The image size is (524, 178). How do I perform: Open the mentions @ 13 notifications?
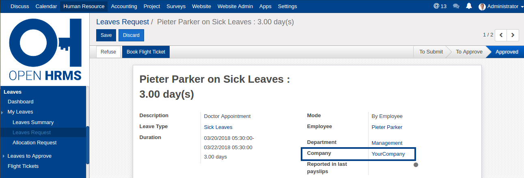click(440, 6)
